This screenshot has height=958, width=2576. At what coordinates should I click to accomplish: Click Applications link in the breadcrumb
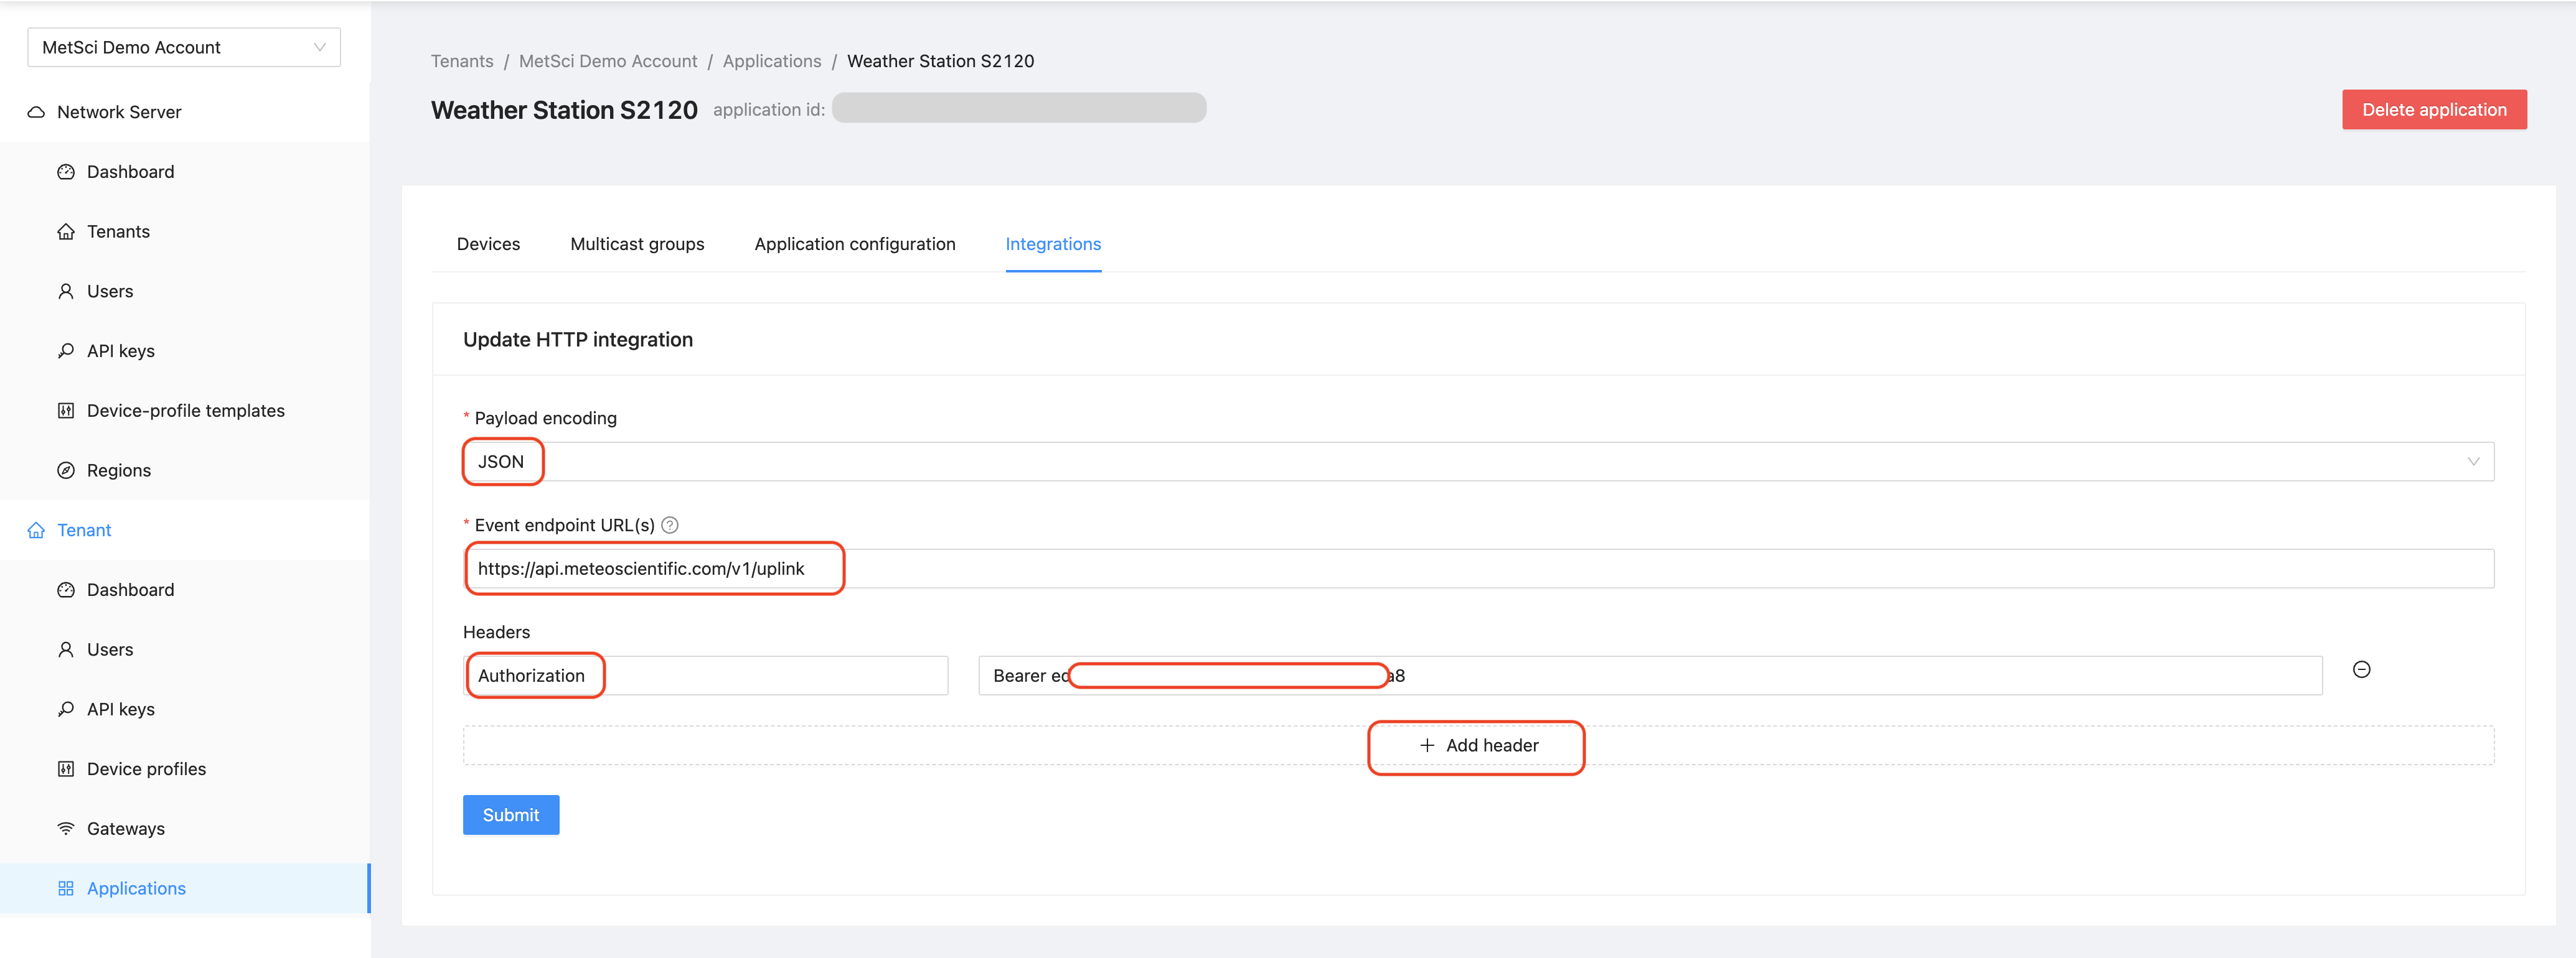point(771,62)
